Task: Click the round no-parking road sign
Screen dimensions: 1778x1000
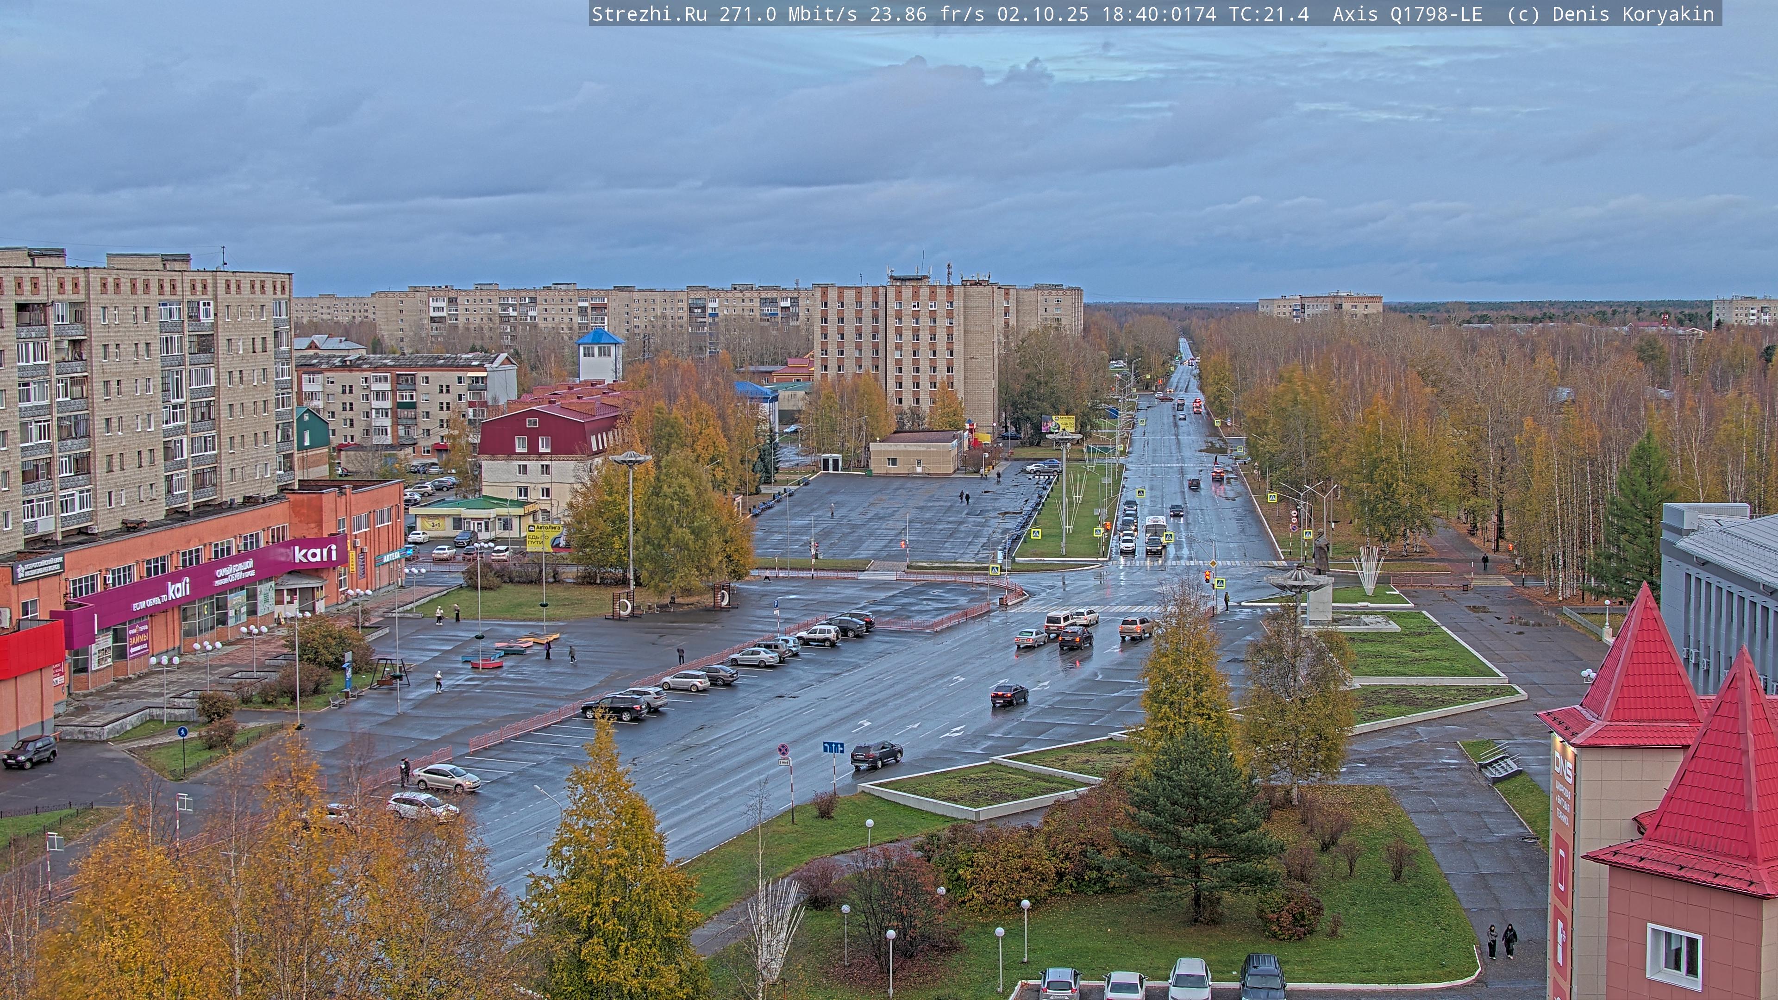Action: 783,750
